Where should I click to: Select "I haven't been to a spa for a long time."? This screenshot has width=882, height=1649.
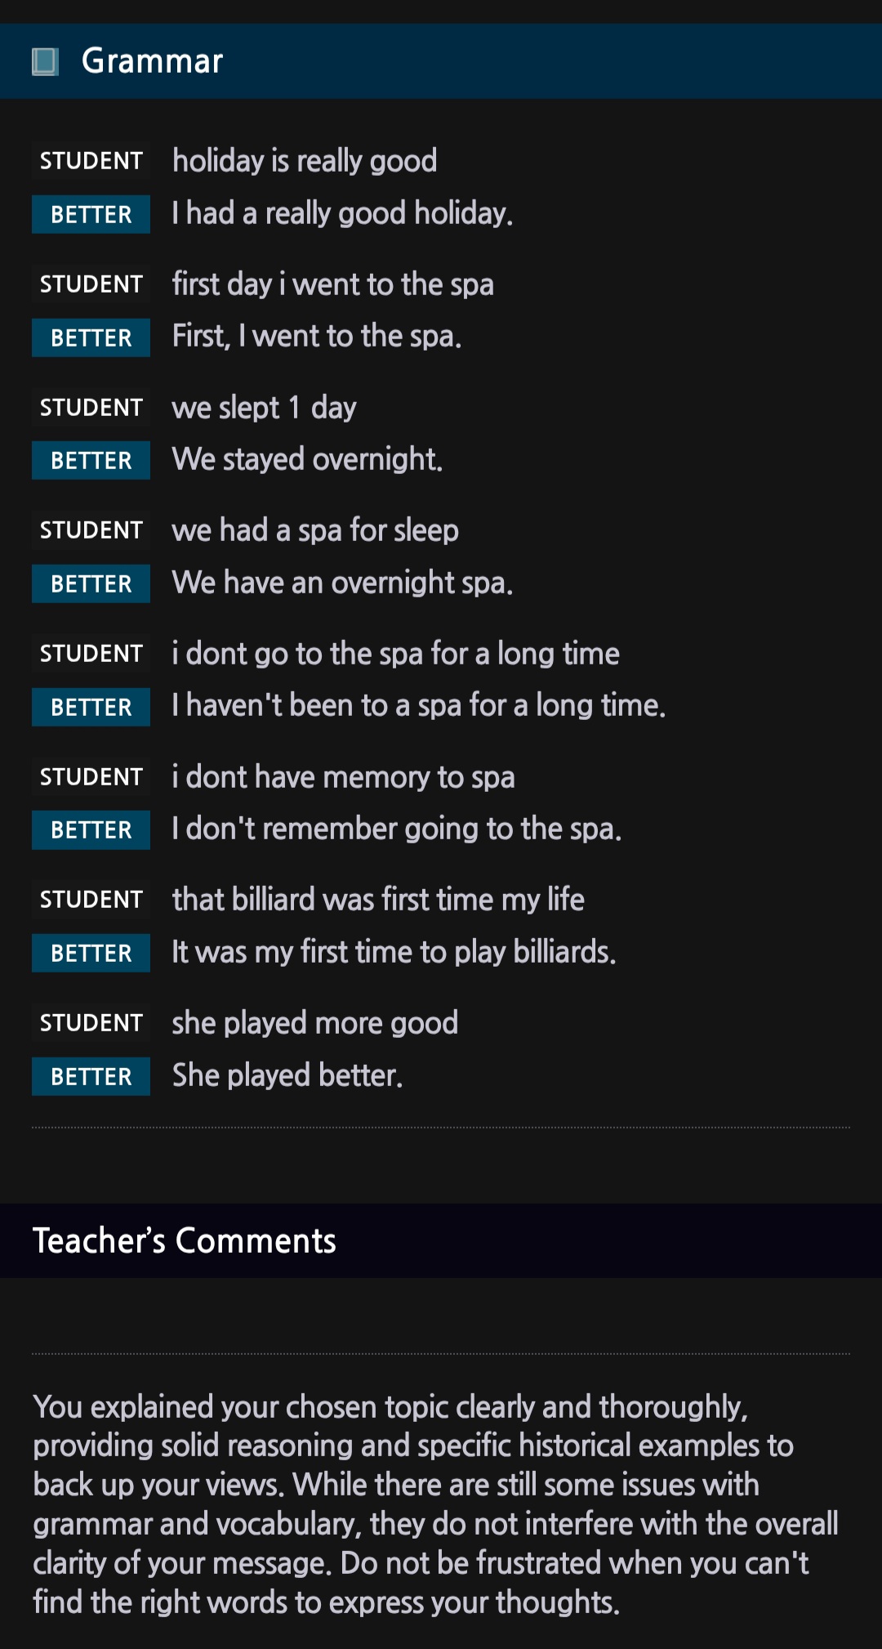(418, 706)
